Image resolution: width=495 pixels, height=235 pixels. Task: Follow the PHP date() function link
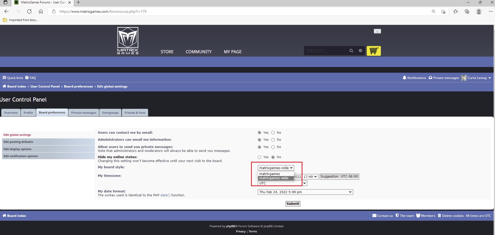pos(165,195)
